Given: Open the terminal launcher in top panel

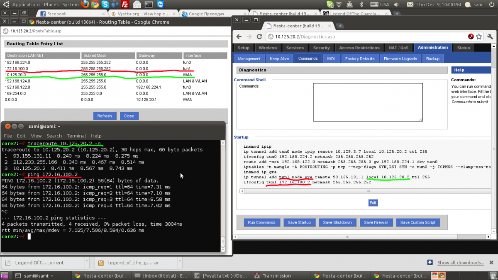Looking at the screenshot, I should click(149, 5).
